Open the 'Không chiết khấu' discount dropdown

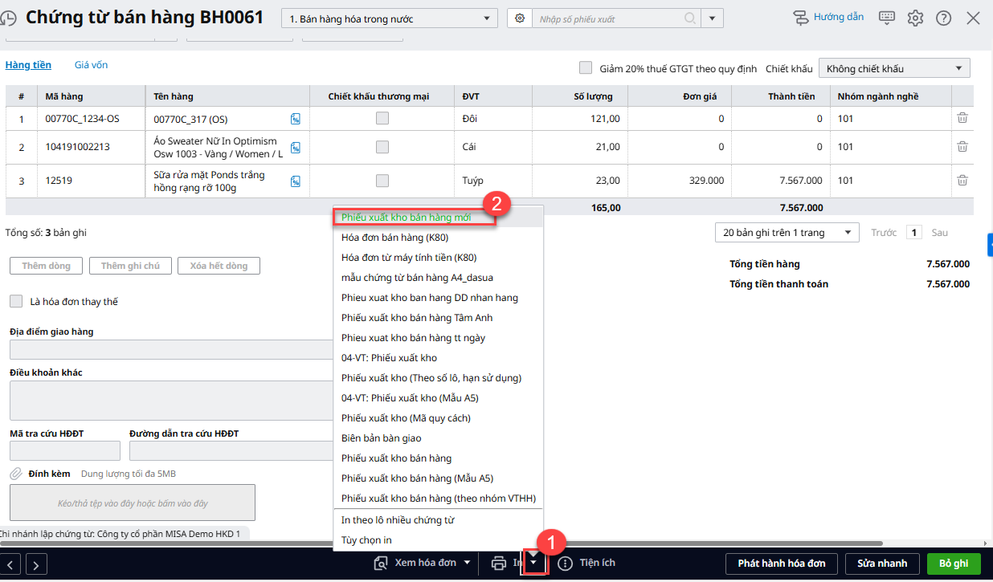point(893,68)
